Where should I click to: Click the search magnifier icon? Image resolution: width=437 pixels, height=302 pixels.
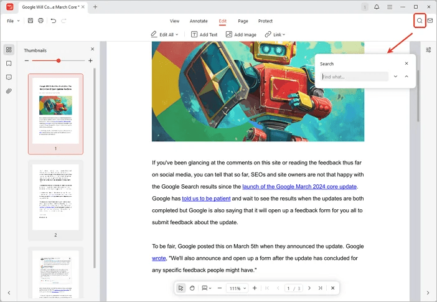420,21
